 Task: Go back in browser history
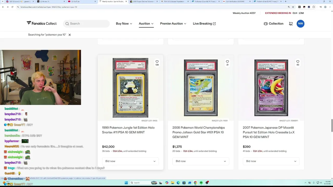[3, 7]
